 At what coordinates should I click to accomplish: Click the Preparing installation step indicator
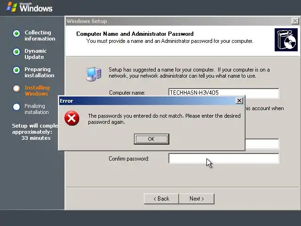click(16, 70)
